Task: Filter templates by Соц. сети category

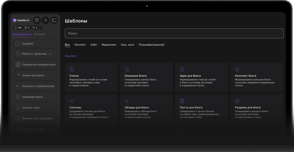Action: (x=127, y=45)
